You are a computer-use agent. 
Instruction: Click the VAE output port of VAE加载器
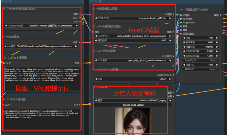tap(79, 42)
